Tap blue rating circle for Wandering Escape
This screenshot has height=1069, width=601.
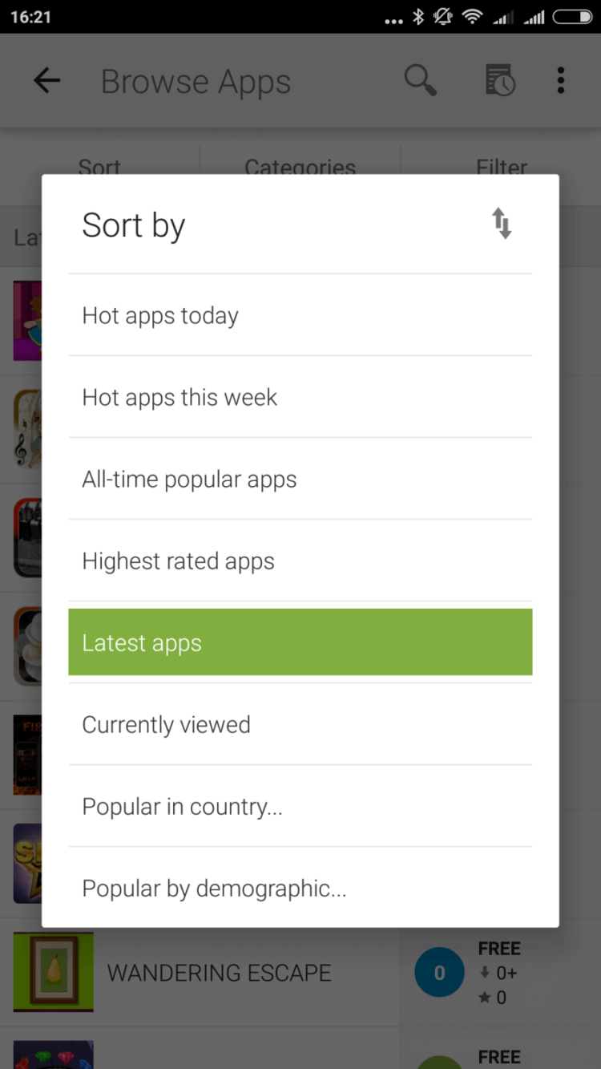tap(439, 973)
